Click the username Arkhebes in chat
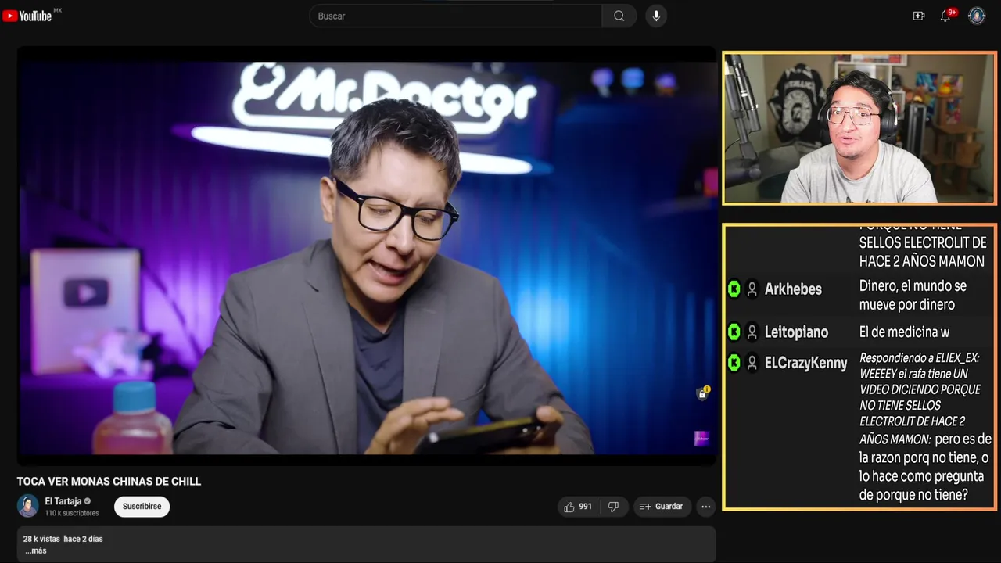The height and width of the screenshot is (563, 1001). (793, 289)
